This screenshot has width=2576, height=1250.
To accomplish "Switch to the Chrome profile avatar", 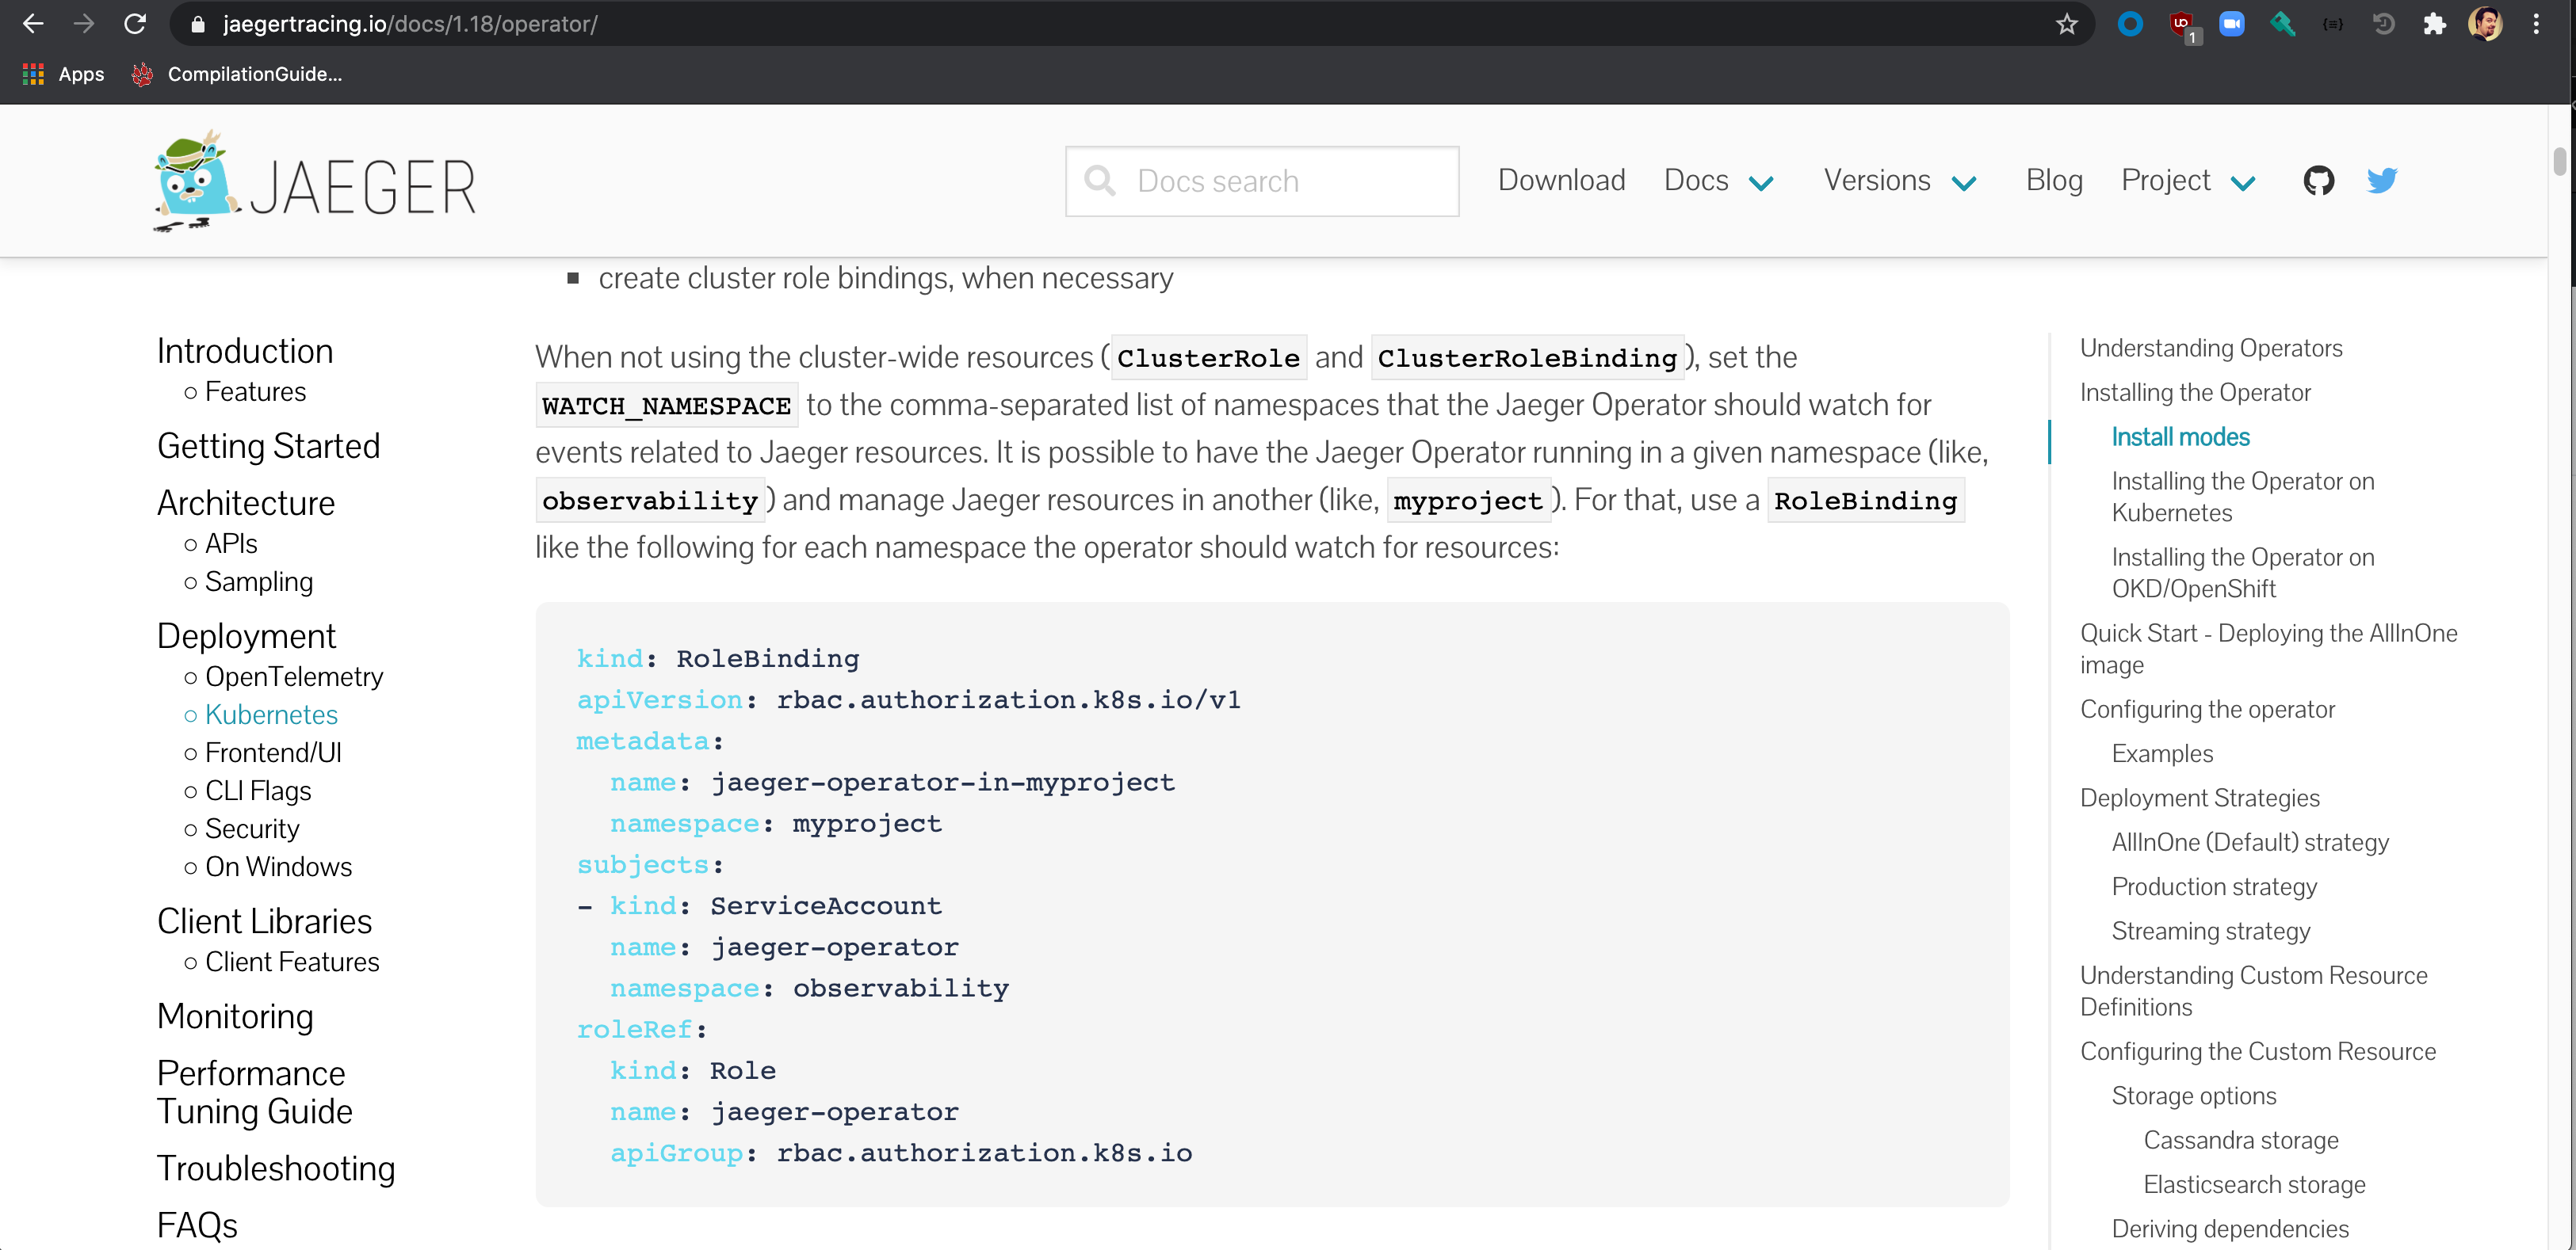I will pos(2487,24).
